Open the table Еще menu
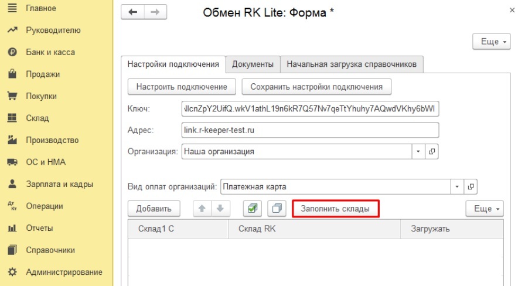518x286 pixels. click(x=485, y=209)
